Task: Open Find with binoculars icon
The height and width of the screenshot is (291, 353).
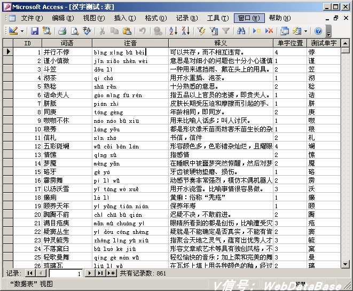Action: pos(241,31)
